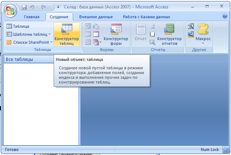Click the Redo arrow icon
Screen dimensions: 231x155
point(43,7)
